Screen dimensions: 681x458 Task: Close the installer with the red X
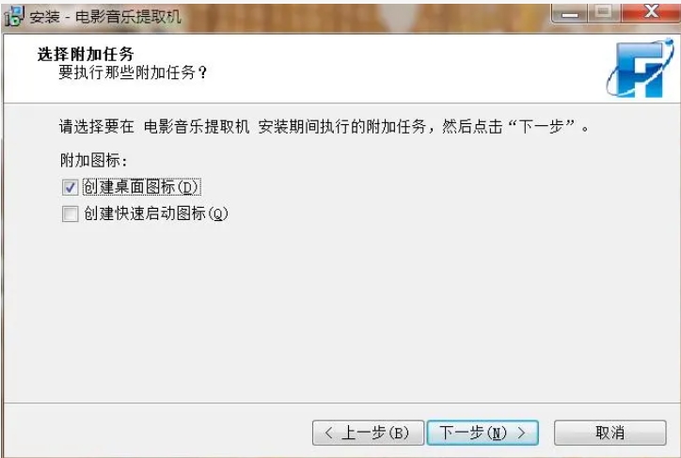coord(651,13)
